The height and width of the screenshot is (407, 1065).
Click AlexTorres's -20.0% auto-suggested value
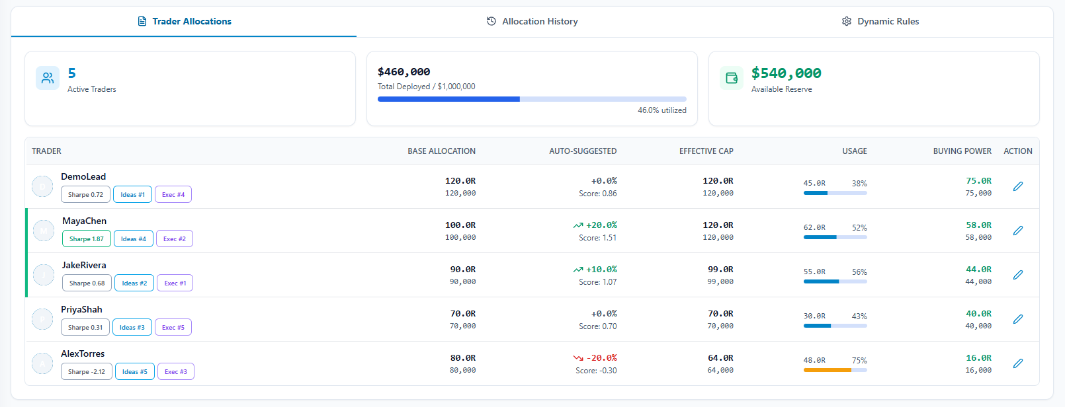coord(601,358)
